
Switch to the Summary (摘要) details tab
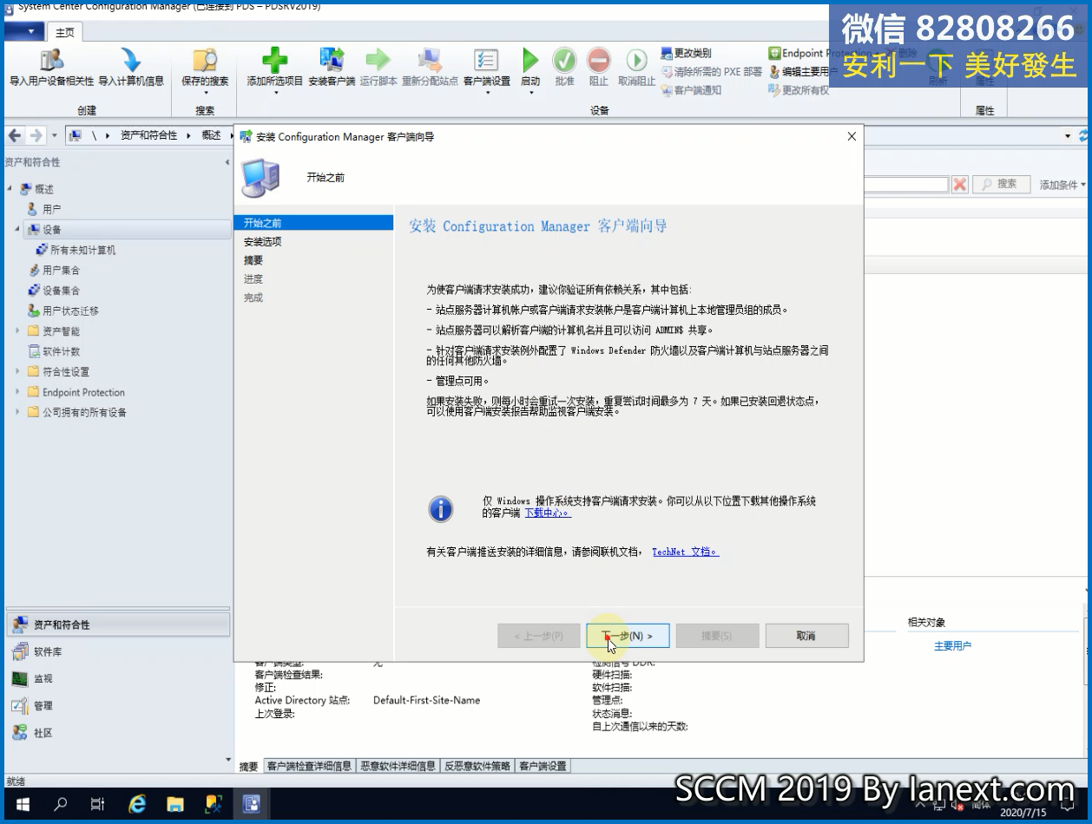pos(249,766)
